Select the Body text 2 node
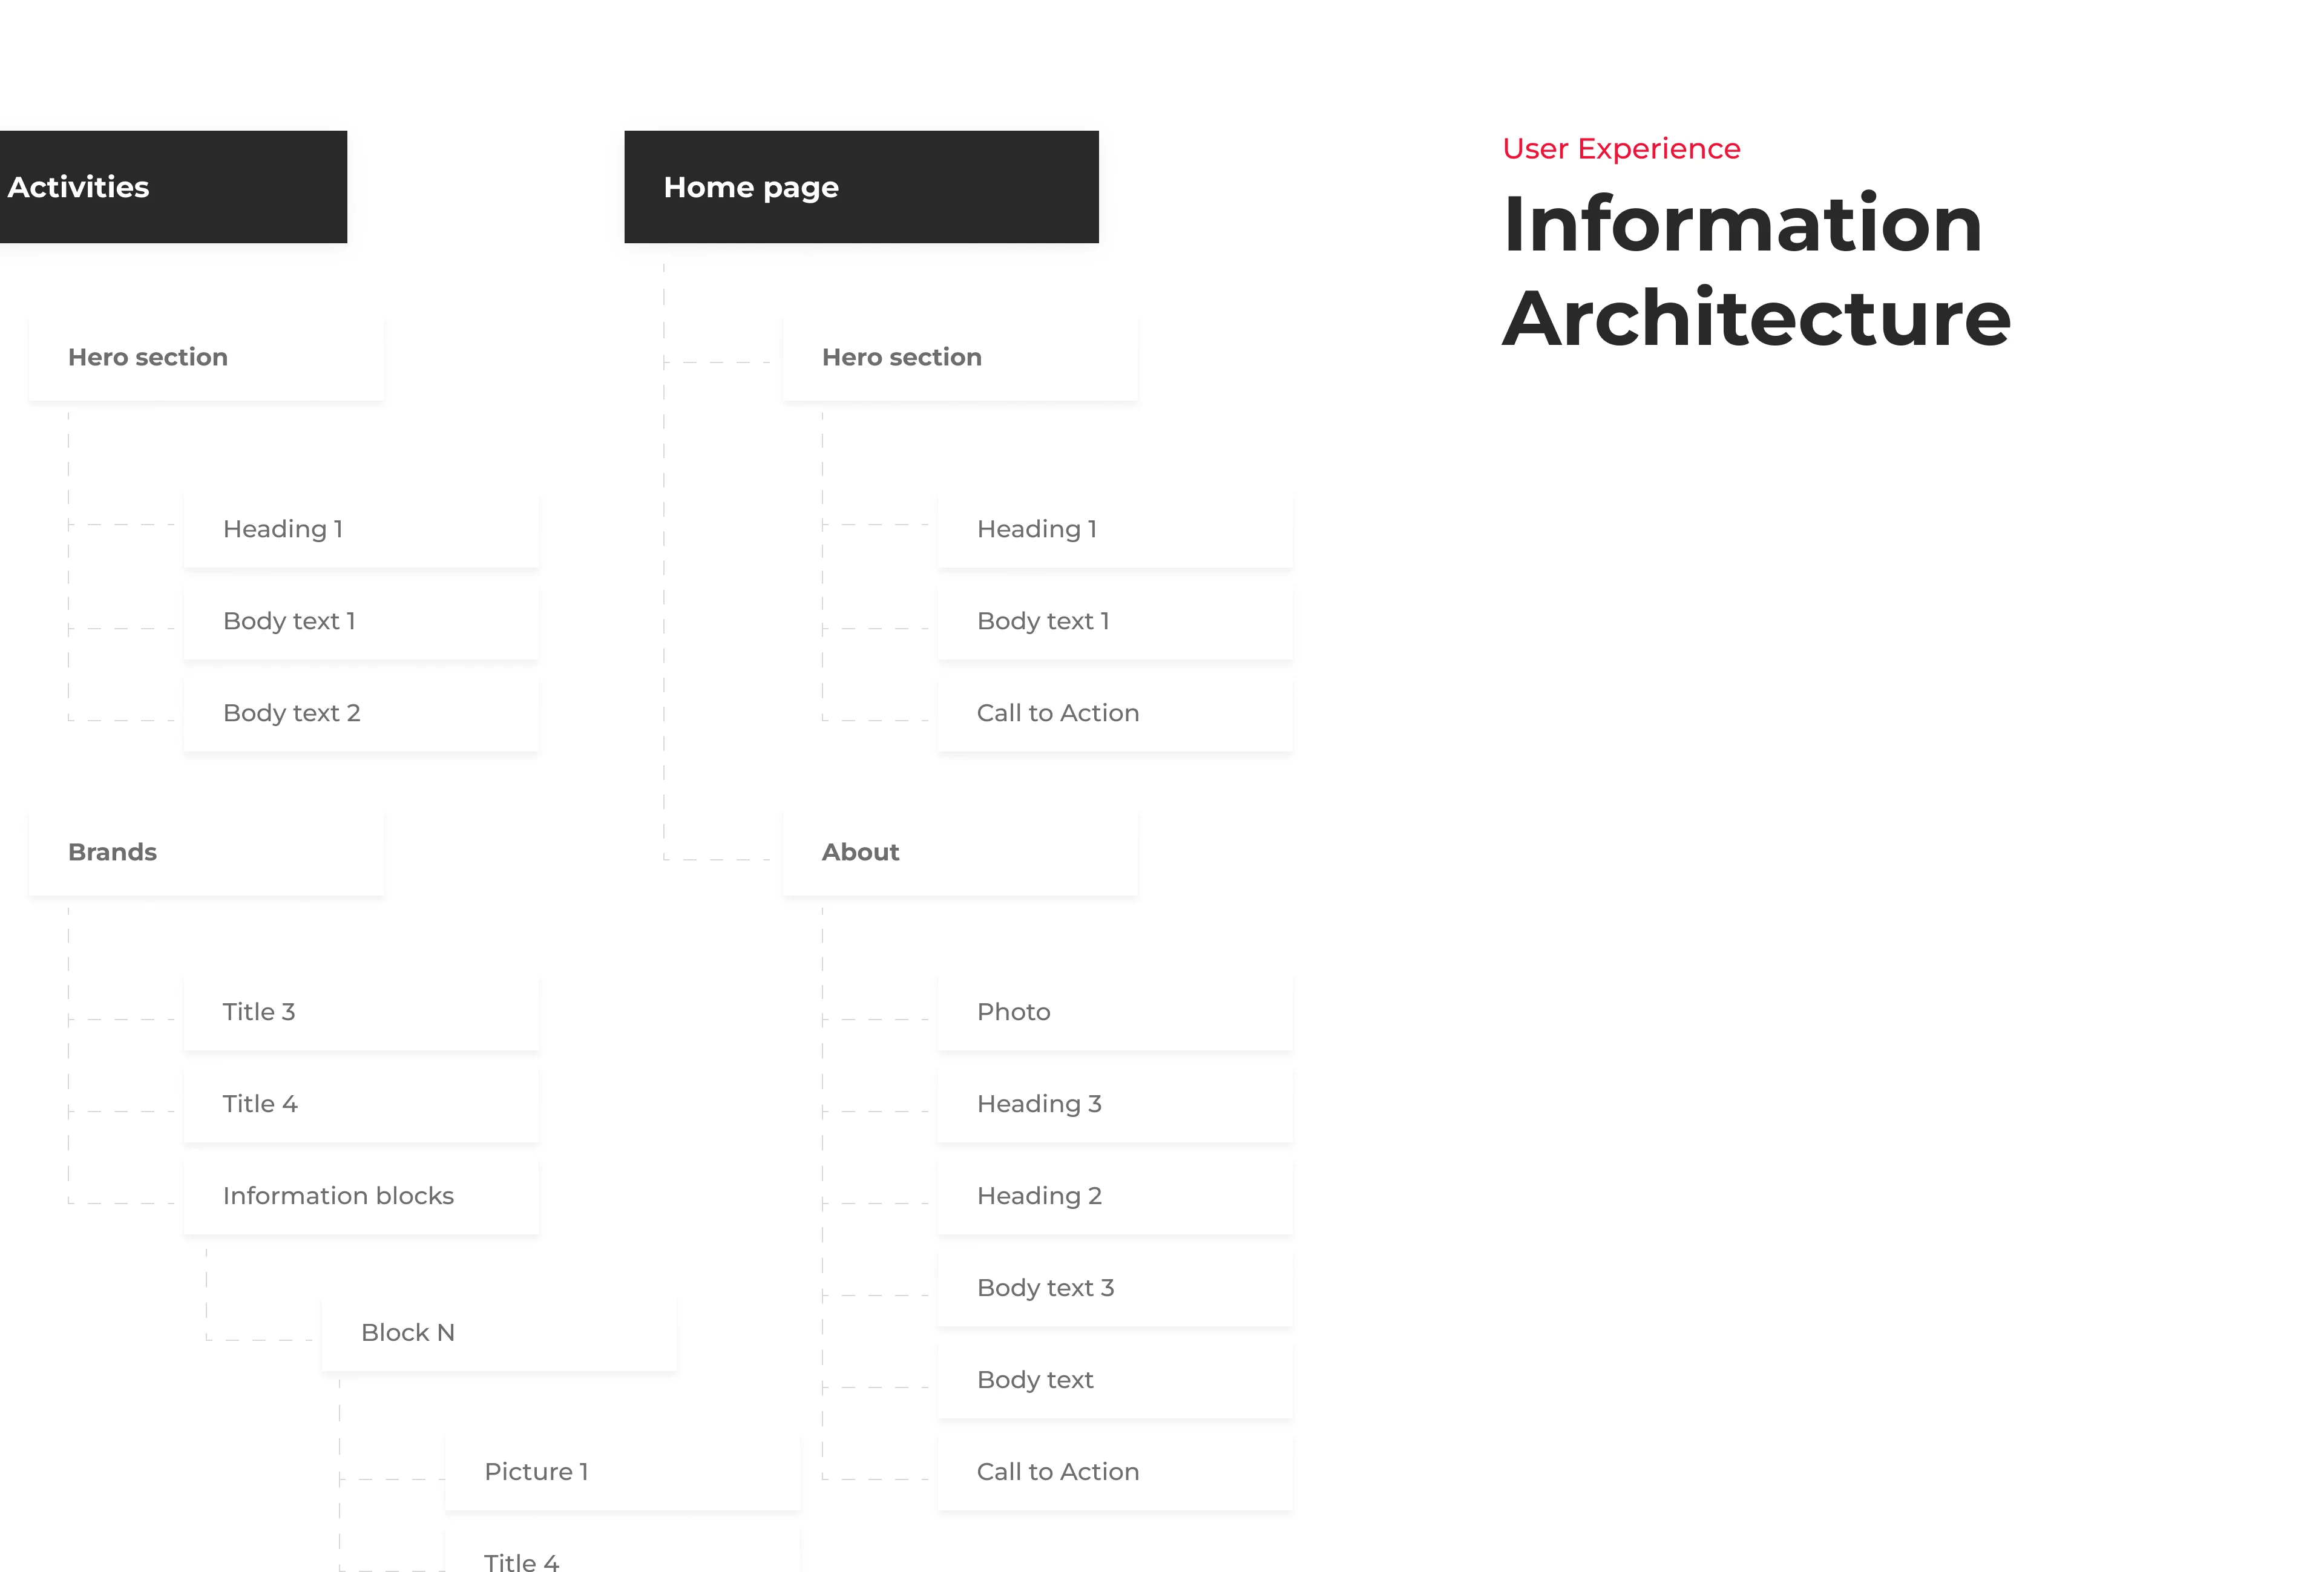Screen dimensions: 2324x1572 [360, 713]
